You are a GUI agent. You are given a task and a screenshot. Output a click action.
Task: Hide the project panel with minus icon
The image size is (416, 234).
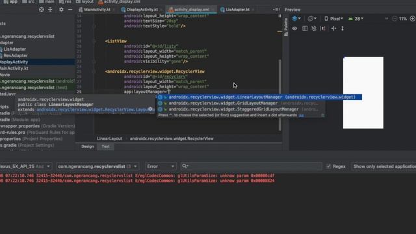[70, 10]
